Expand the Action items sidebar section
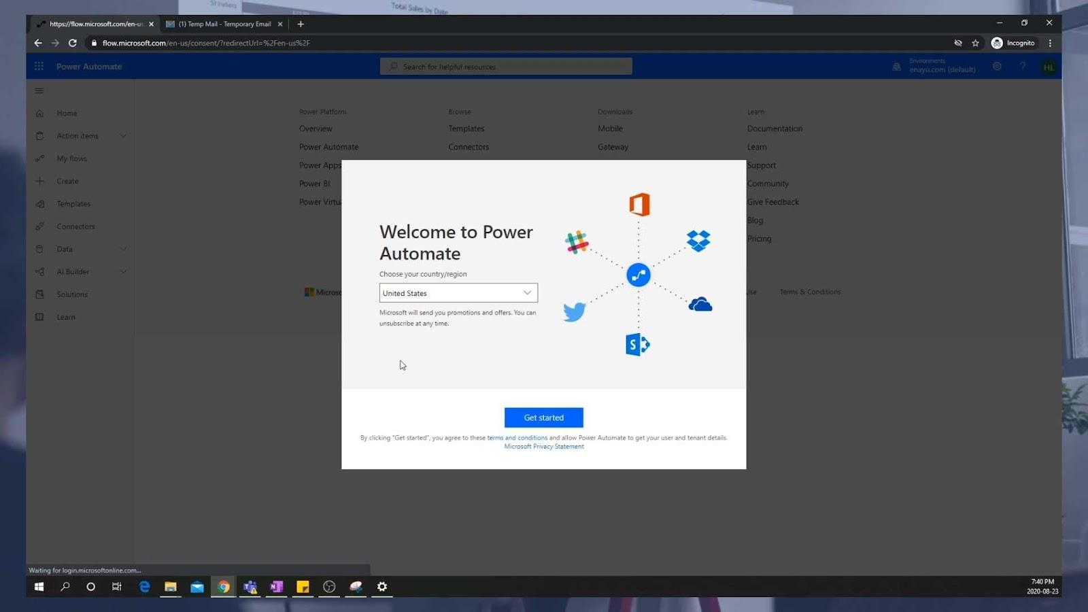 click(123, 136)
